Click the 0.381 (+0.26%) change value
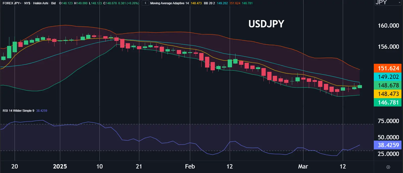Viewport: 403px width, 173px height. click(128, 3)
